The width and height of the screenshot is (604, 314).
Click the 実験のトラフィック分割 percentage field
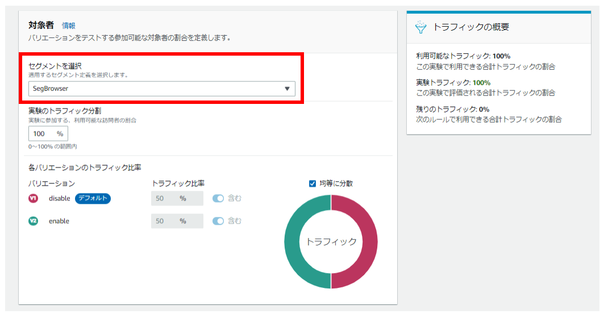click(x=43, y=133)
